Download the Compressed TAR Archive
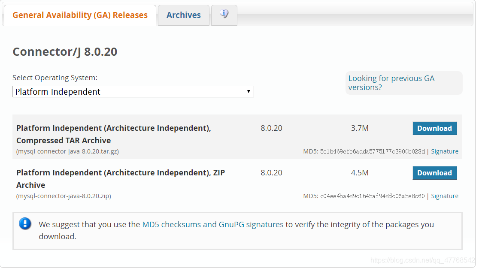Image resolution: width=479 pixels, height=268 pixels. [x=435, y=128]
